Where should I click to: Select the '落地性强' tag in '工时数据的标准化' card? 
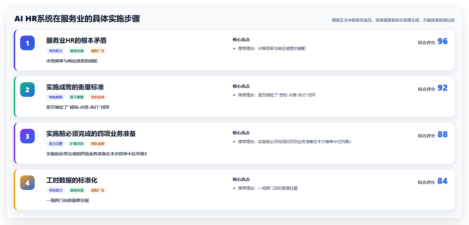77,191
